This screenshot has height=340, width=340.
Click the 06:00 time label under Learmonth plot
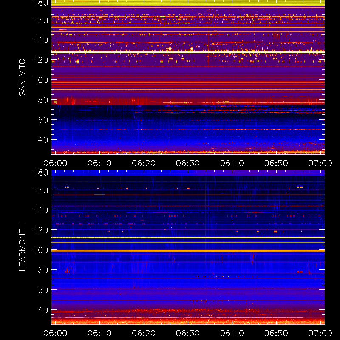[55, 333]
